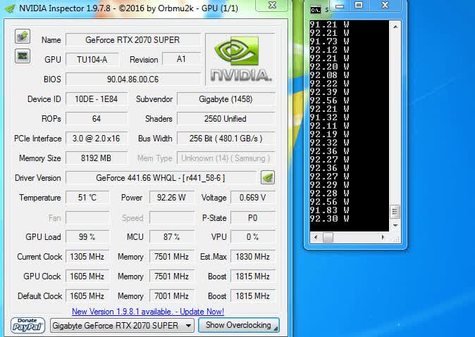This screenshot has width=475, height=337.
Task: Click the last console line 92.30 W
Action: pos(329,218)
